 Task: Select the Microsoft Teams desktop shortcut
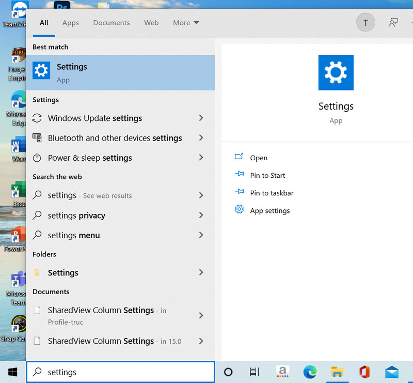pyautogui.click(x=17, y=288)
